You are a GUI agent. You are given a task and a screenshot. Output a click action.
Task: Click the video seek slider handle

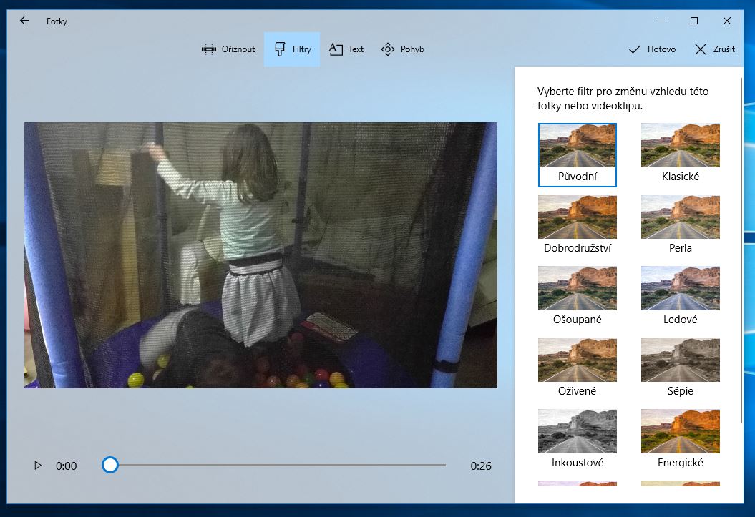(110, 465)
